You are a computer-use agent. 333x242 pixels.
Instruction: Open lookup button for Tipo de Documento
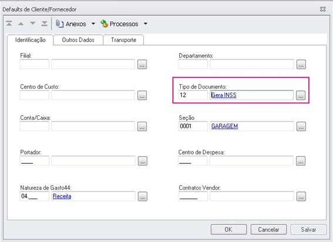pyautogui.click(x=301, y=95)
